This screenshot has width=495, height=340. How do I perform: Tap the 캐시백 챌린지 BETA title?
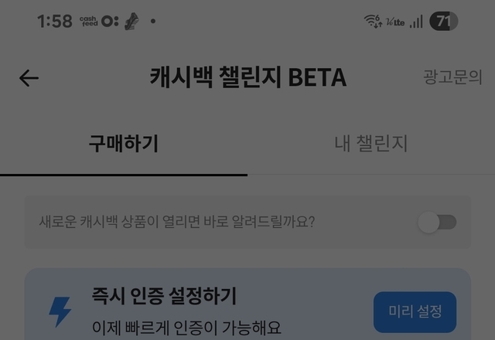coord(248,77)
